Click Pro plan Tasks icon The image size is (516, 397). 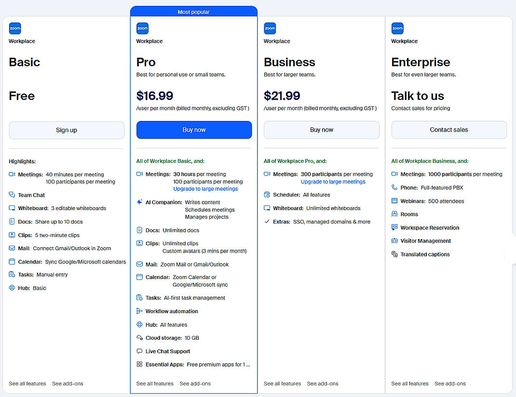pyautogui.click(x=139, y=297)
